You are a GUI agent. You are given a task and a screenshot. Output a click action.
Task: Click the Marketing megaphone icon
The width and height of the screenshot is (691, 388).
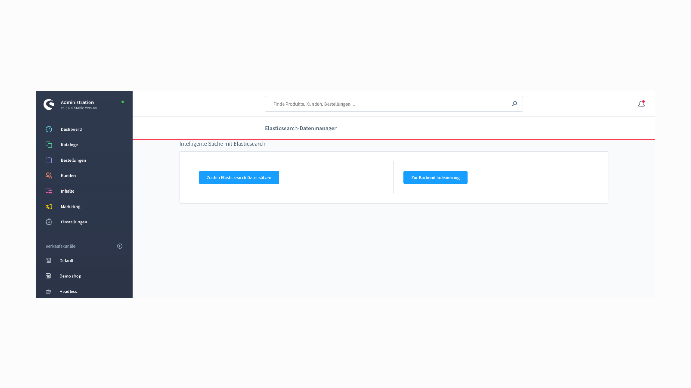click(x=49, y=207)
